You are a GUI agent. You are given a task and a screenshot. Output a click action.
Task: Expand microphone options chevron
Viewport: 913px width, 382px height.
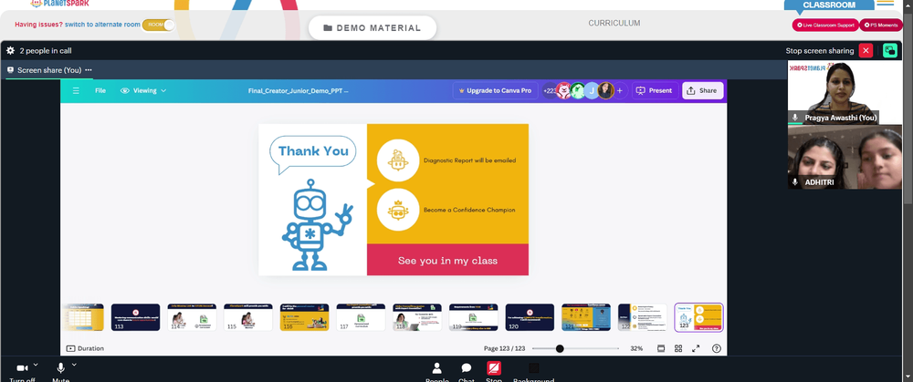coord(74,366)
